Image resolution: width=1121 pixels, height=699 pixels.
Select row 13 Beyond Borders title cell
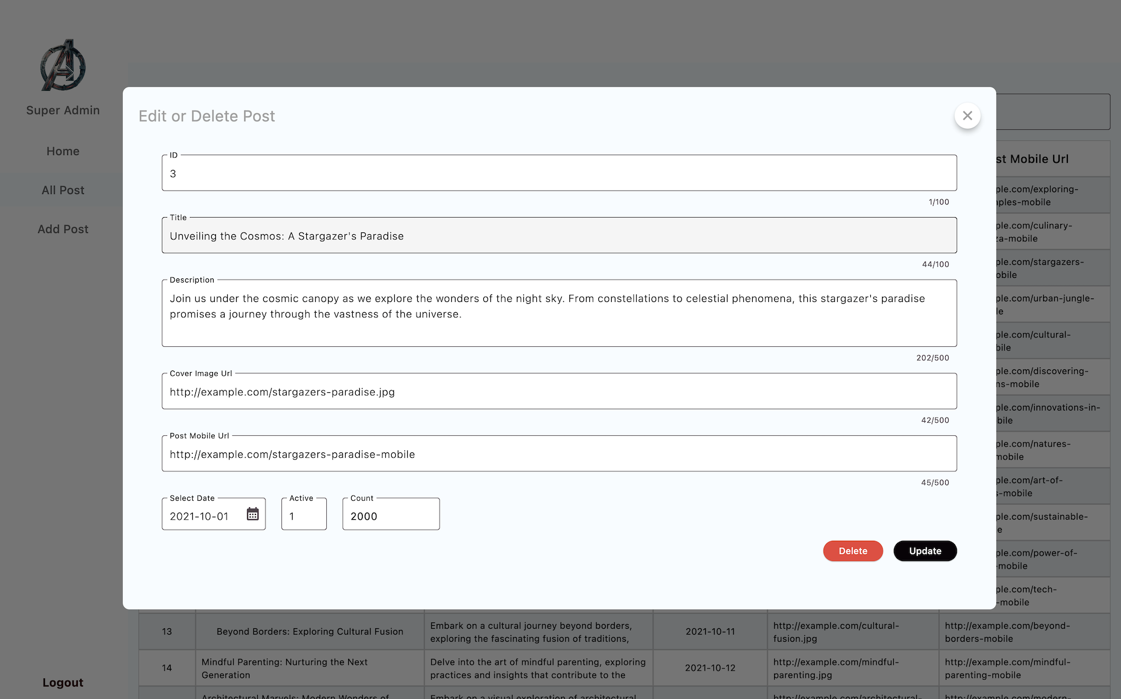click(310, 631)
